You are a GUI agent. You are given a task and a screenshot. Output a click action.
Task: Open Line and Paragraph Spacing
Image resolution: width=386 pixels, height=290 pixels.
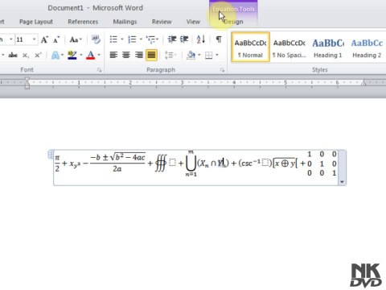pos(170,56)
